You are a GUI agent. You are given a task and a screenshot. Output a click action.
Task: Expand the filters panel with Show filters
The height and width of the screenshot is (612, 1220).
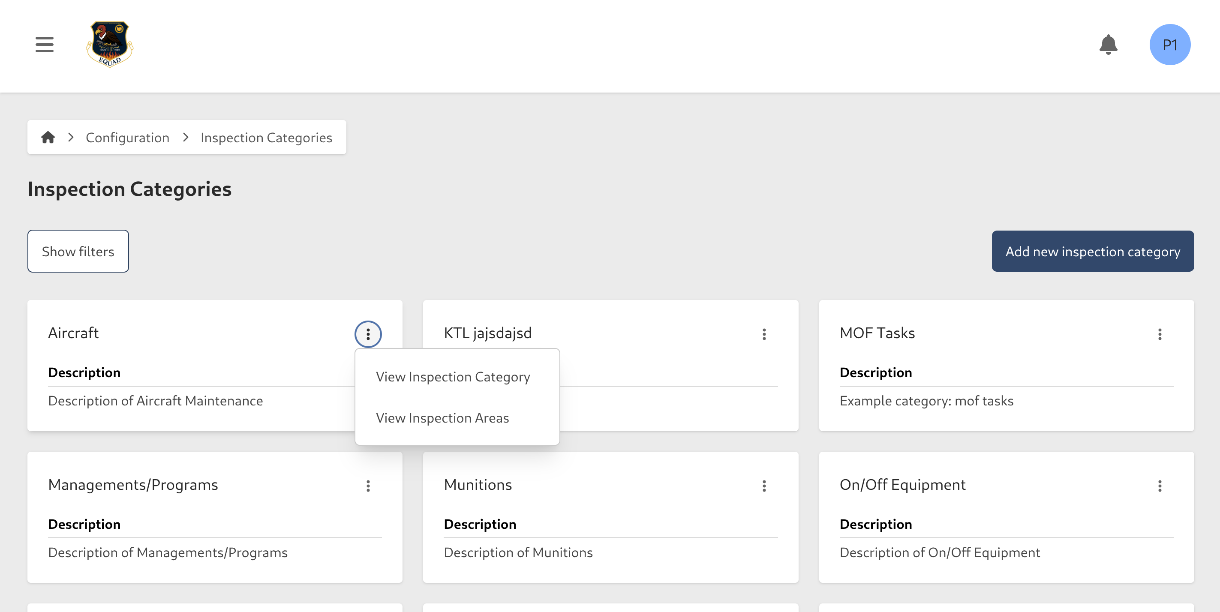coord(78,251)
